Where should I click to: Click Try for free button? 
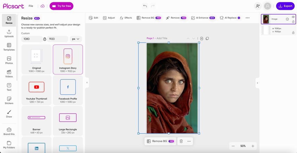61,6
